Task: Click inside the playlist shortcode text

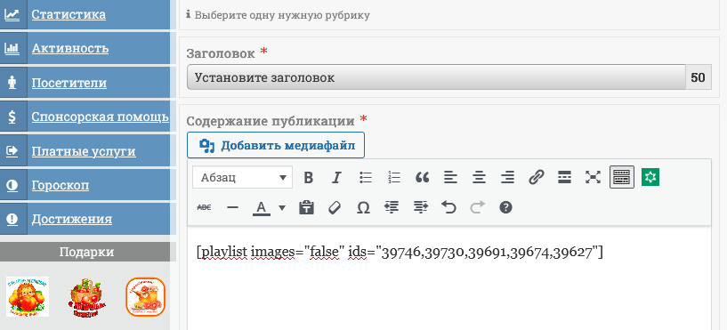Action: click(x=400, y=252)
